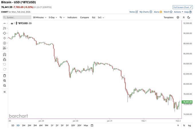195x129 pixels.
Task: Click the Full Screen Chart button
Action: pos(182,7)
